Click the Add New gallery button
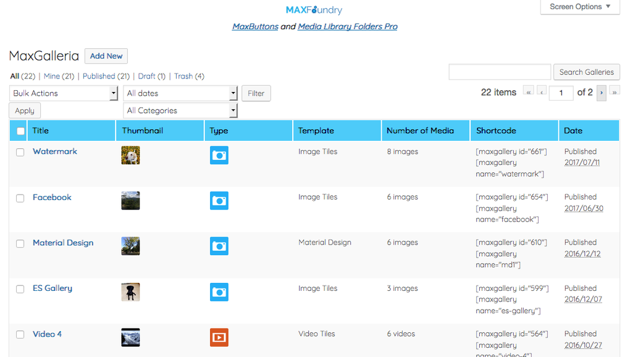Screen dimensions: 630x357 106,56
